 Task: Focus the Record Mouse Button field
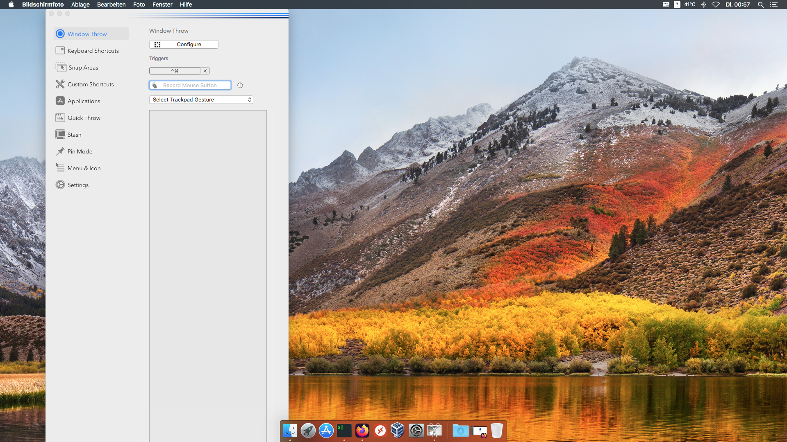(x=190, y=85)
